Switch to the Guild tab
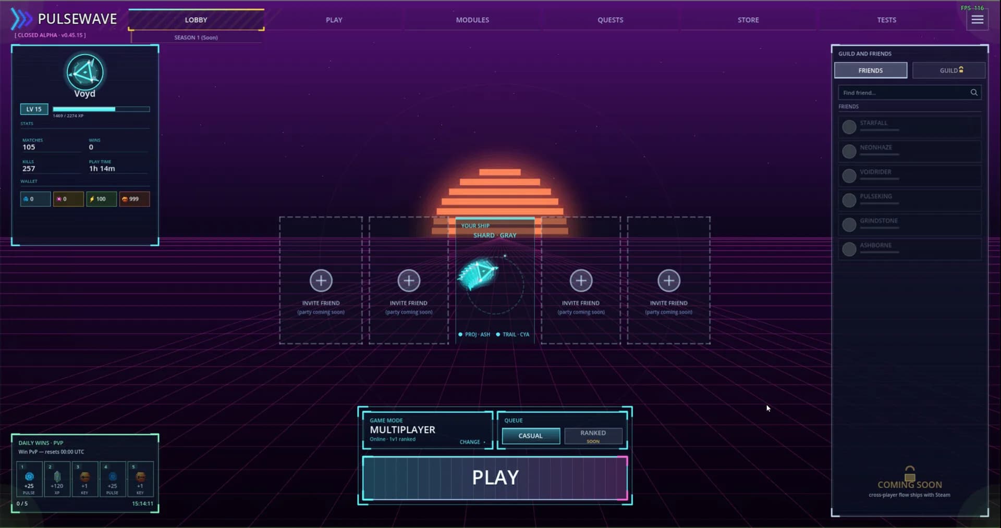 pos(949,70)
